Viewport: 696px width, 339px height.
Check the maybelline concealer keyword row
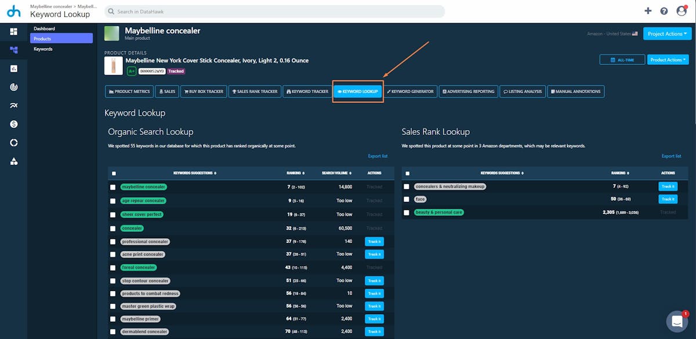click(113, 187)
